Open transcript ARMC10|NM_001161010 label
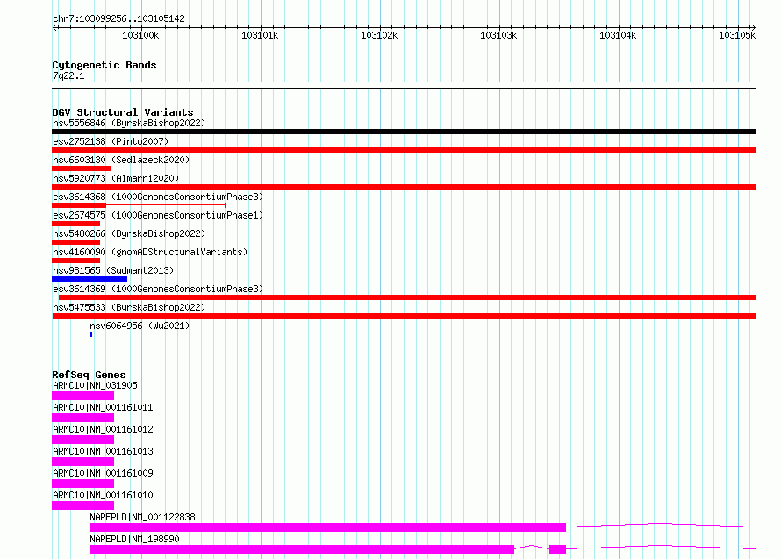The width and height of the screenshot is (781, 559). point(103,495)
